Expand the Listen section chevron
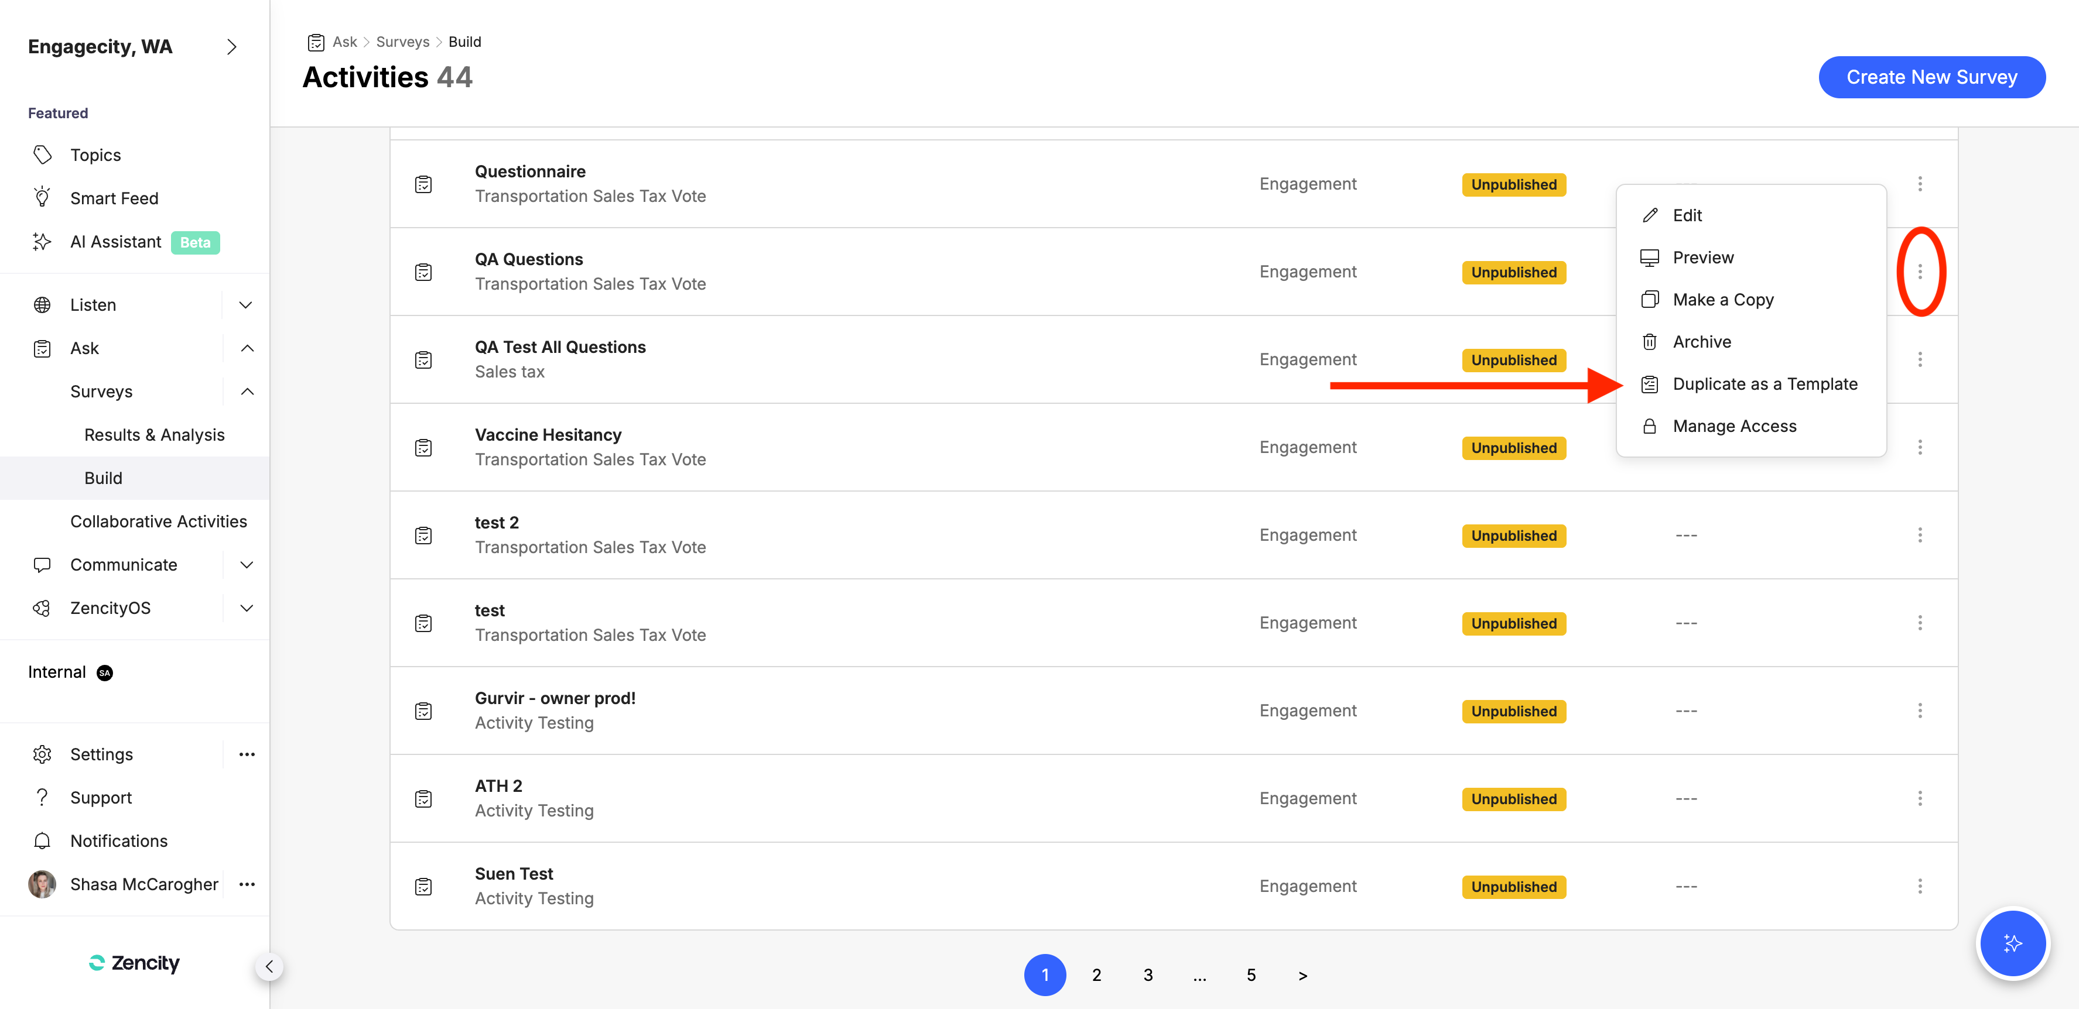This screenshot has height=1009, width=2079. [246, 305]
